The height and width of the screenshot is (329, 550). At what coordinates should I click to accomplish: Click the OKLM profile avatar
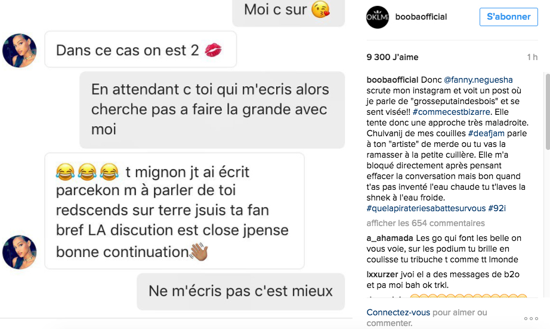[x=376, y=17]
